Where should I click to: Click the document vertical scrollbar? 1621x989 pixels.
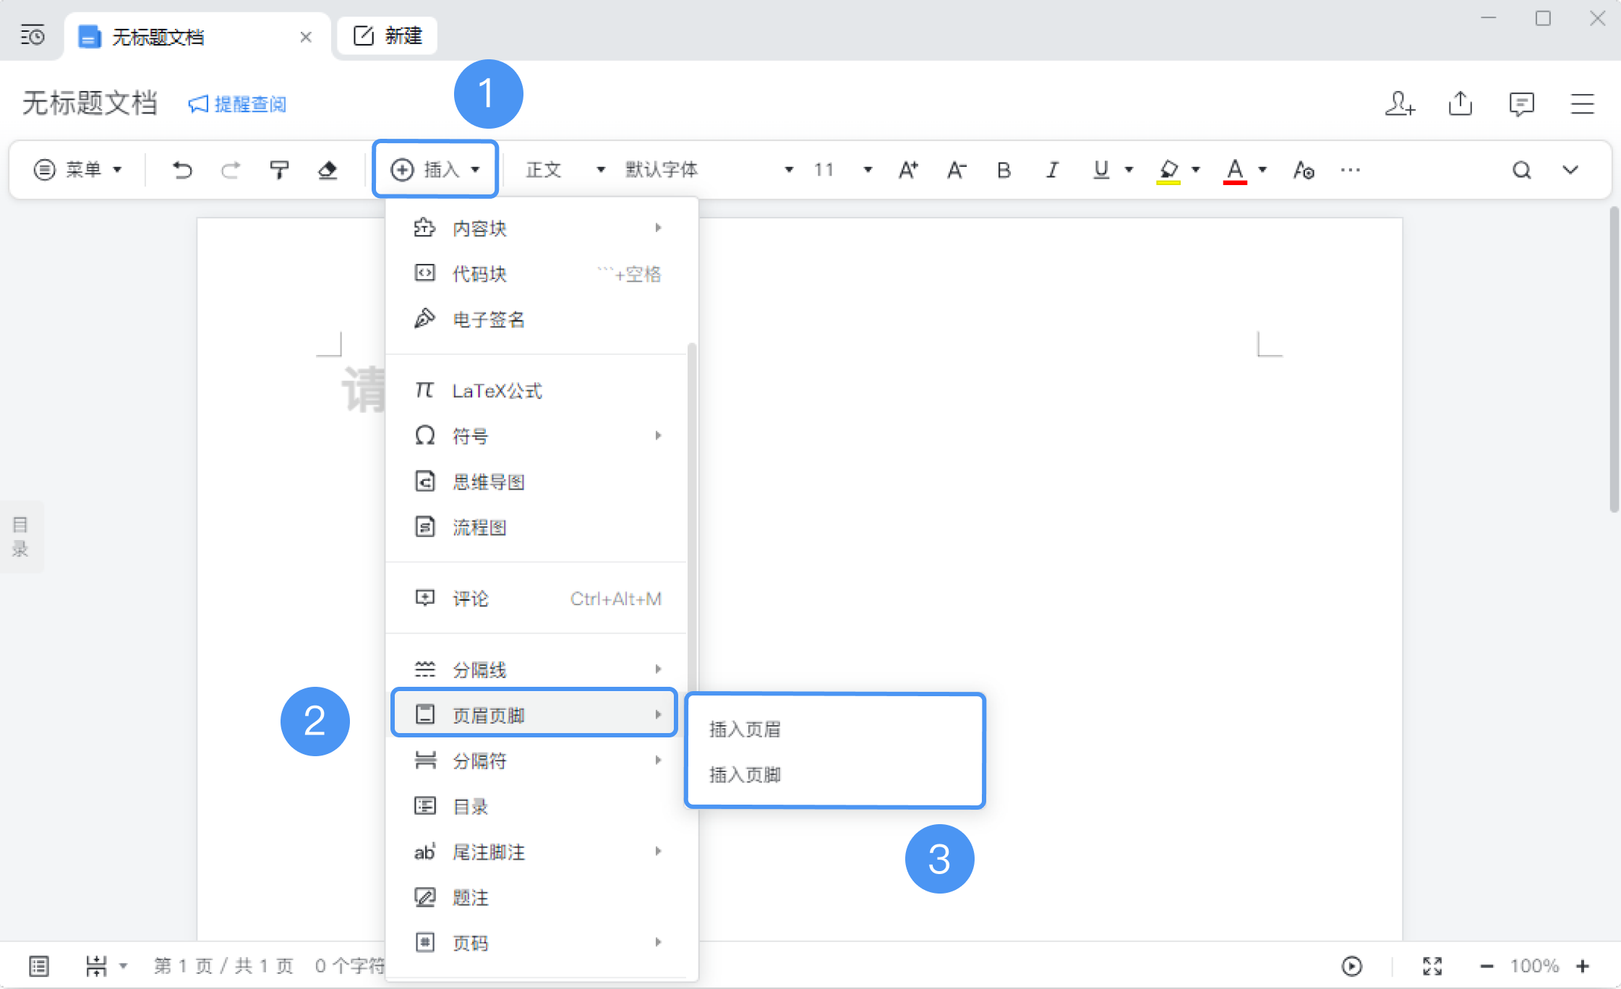1614,360
